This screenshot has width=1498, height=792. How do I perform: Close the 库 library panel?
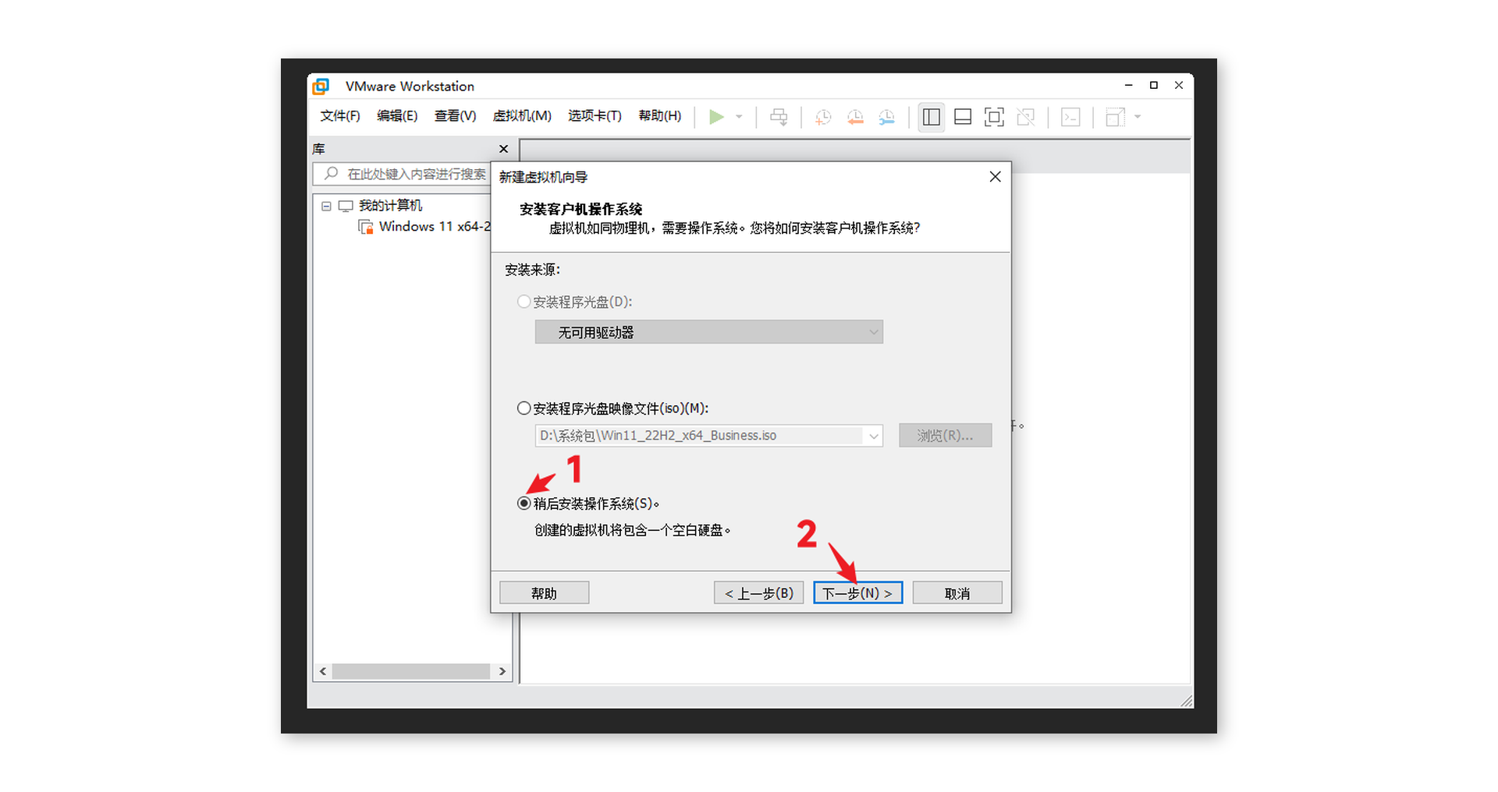tap(503, 149)
